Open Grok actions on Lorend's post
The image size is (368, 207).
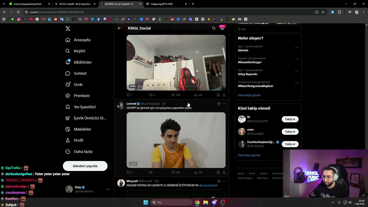(219, 104)
